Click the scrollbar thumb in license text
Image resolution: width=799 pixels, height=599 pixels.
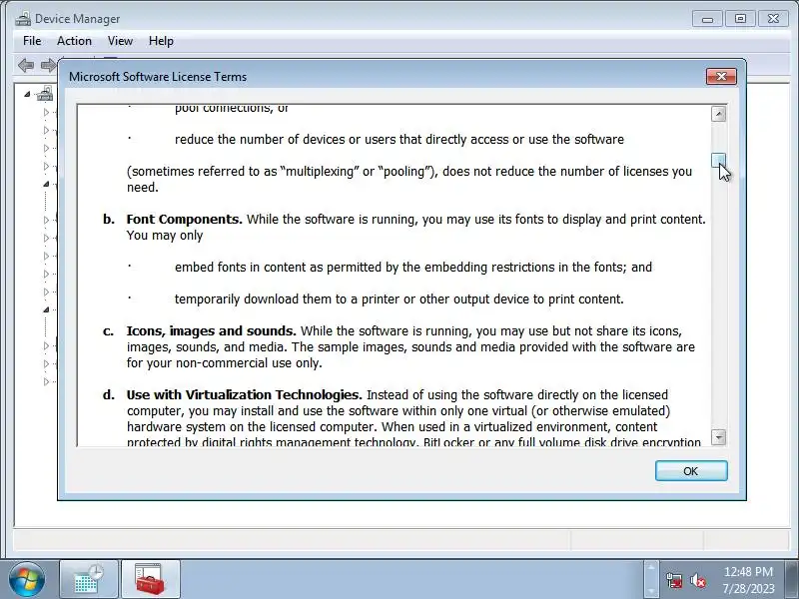718,160
